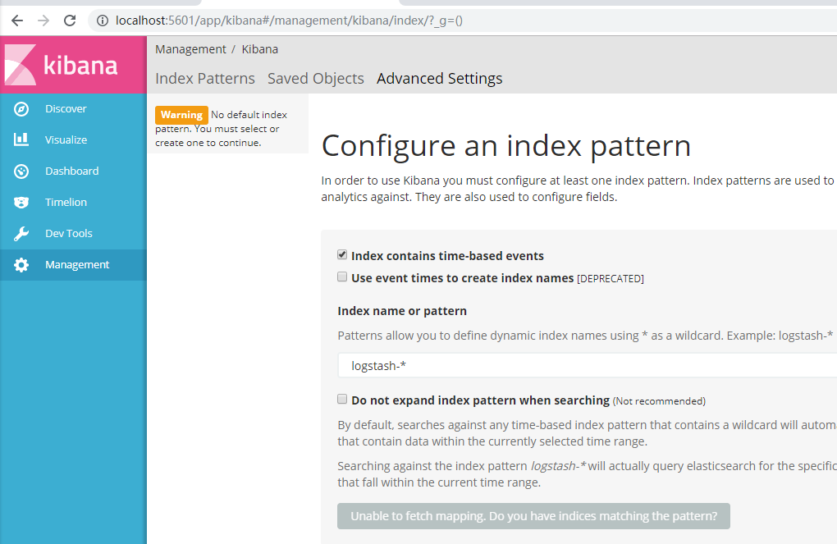Click the site info icon in address bar

[x=103, y=21]
